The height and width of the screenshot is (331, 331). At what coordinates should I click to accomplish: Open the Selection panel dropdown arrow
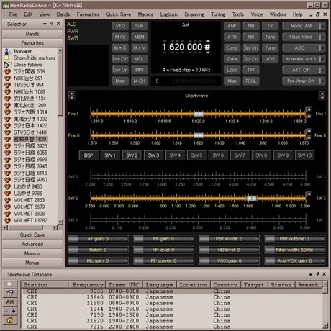pos(45,24)
